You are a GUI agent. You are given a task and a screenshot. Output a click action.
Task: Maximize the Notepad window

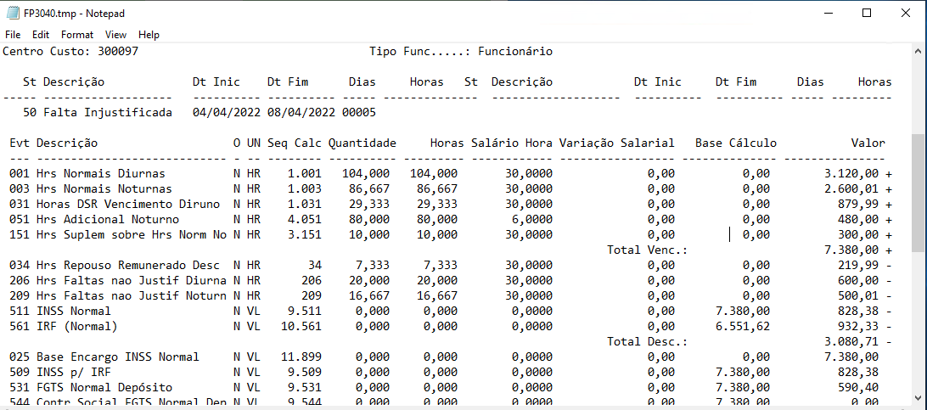pos(867,13)
